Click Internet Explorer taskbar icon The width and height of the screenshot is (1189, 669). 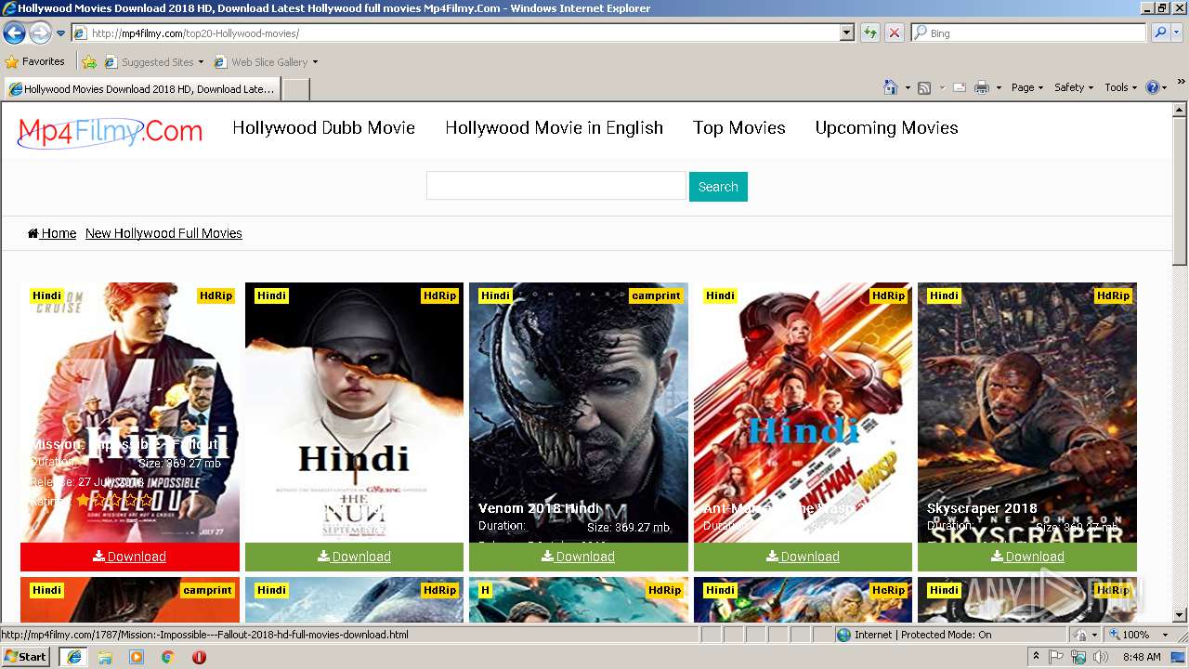point(73,657)
